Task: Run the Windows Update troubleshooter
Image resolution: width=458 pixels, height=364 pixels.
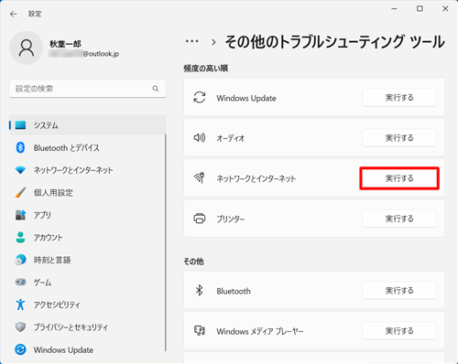Action: 399,98
